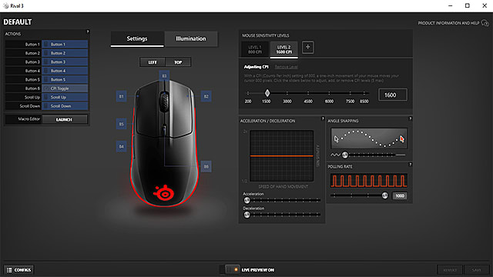Click the 8500 CPI tick label
Image resolution: width=493 pixels, height=277 pixels.
tap(364, 101)
